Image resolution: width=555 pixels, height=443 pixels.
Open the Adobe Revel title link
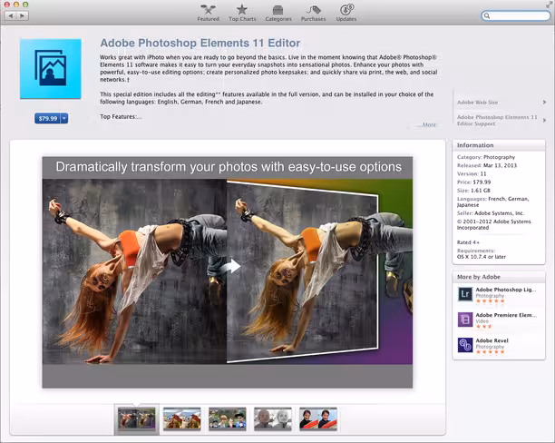(492, 340)
